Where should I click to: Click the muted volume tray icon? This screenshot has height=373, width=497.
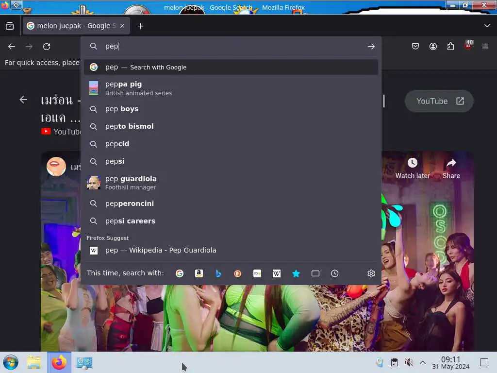click(x=409, y=362)
